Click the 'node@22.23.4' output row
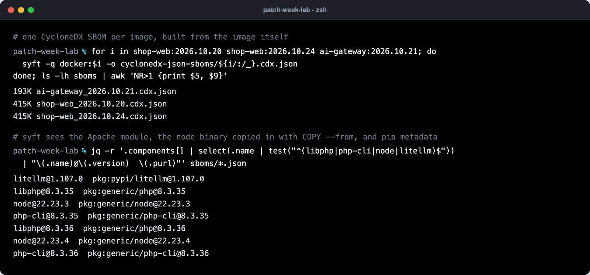This screenshot has width=590, height=275. [x=101, y=241]
